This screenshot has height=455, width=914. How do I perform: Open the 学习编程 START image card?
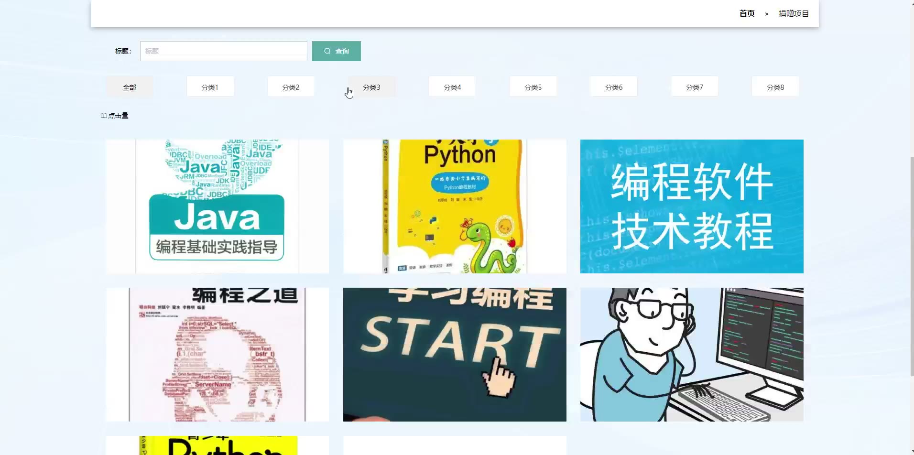coord(455,355)
